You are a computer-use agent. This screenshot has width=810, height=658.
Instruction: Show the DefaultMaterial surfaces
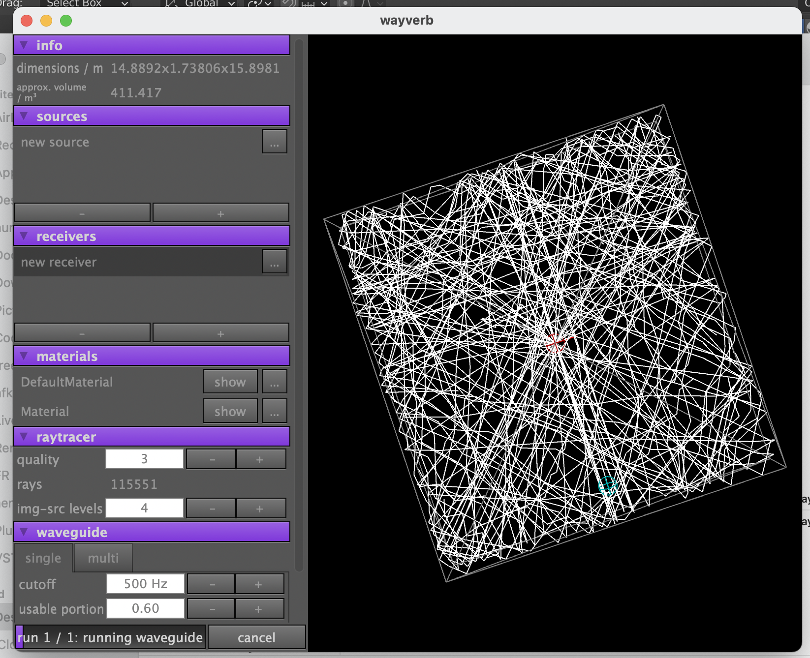pos(230,382)
